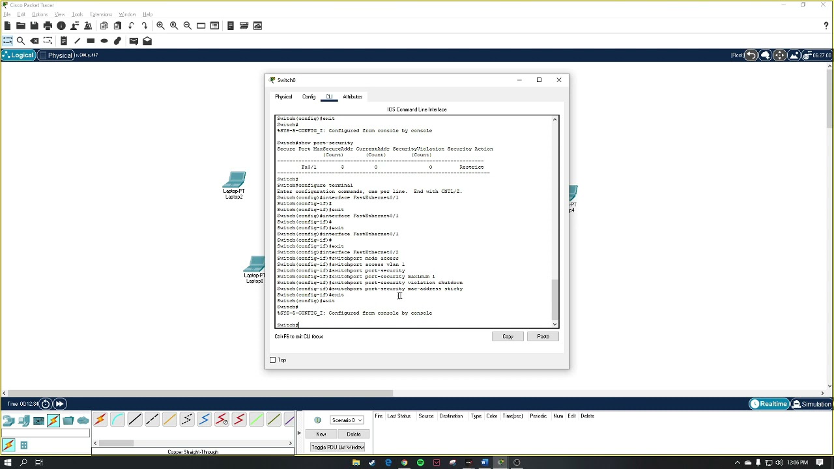The image size is (834, 469).
Task: Undo the last action from the toolbar
Action: pyautogui.click(x=131, y=26)
